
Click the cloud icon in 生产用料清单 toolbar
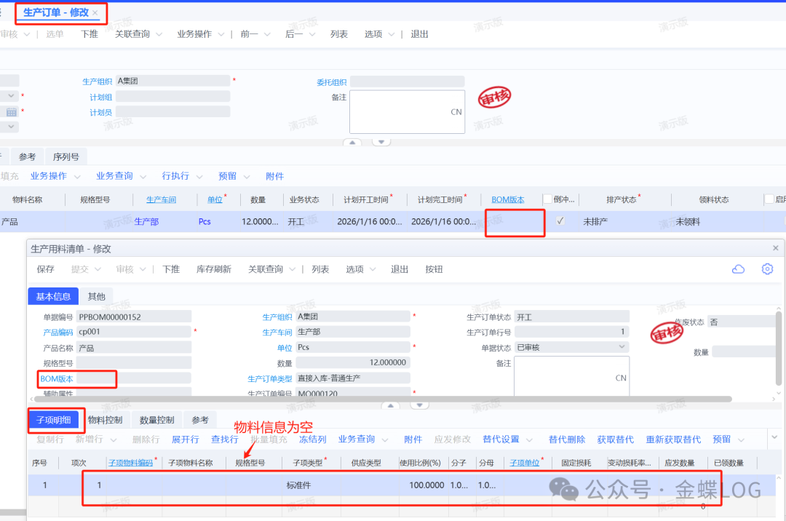coord(738,269)
